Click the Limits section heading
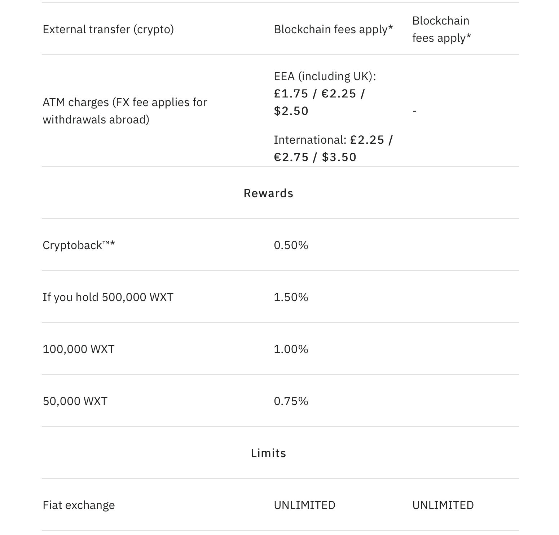 point(268,453)
